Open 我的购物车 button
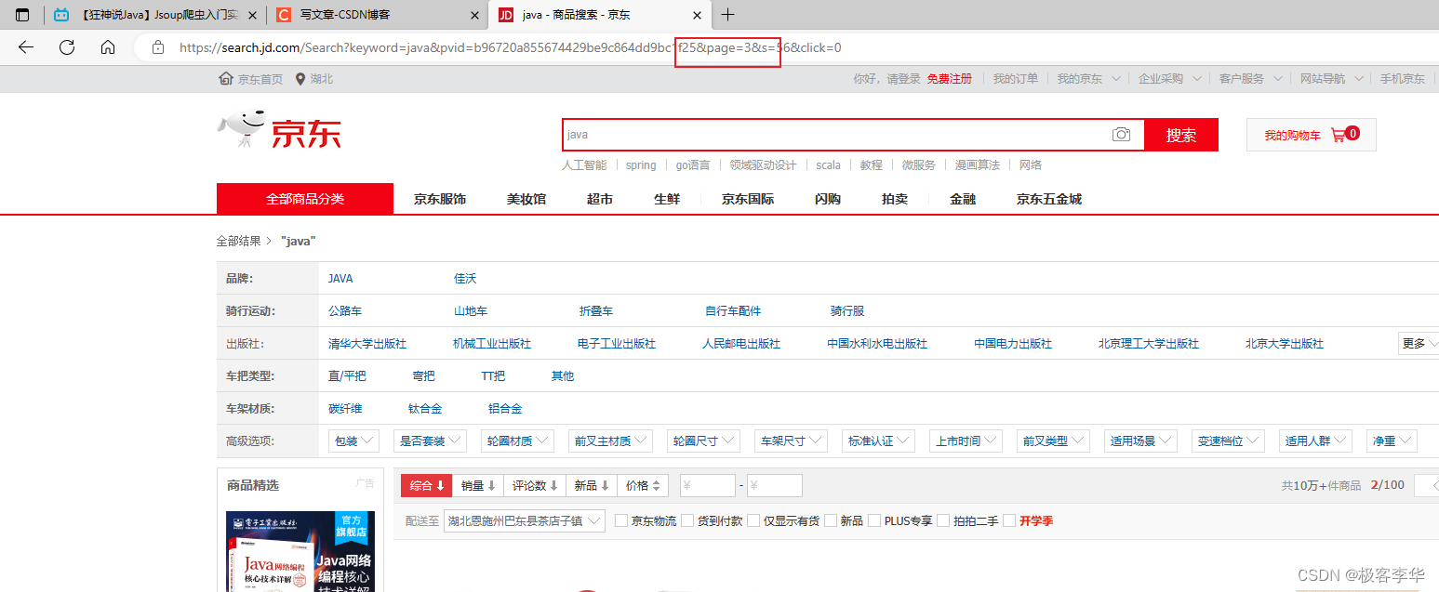 click(x=1311, y=135)
